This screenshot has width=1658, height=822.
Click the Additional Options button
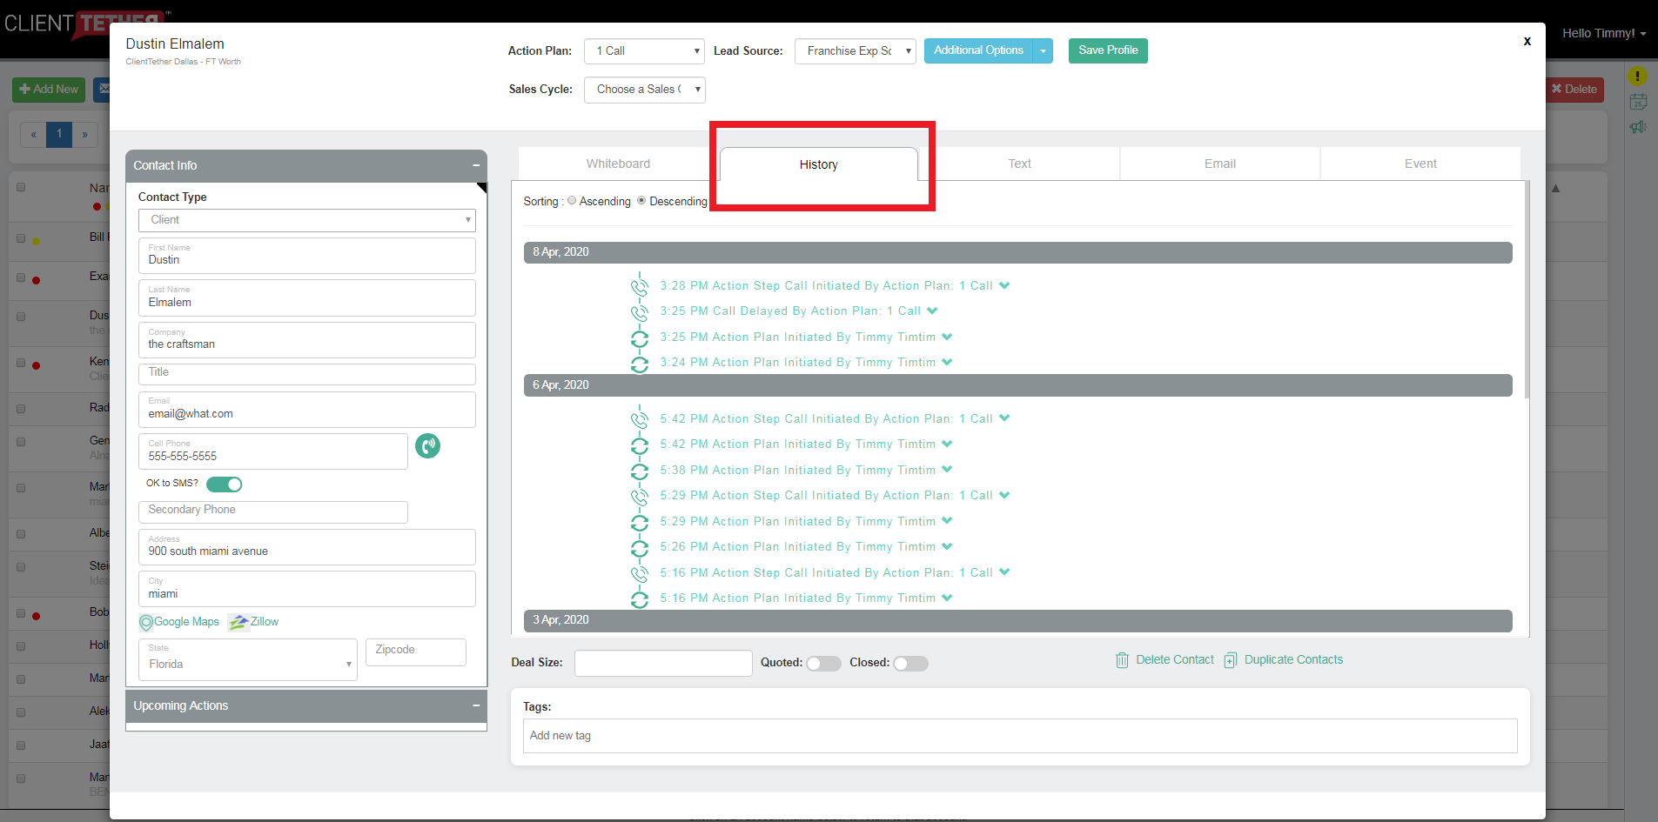(x=978, y=50)
